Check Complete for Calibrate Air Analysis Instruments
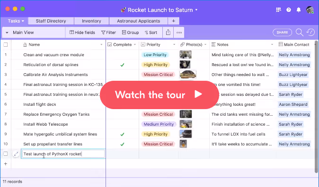 [x=122, y=75]
